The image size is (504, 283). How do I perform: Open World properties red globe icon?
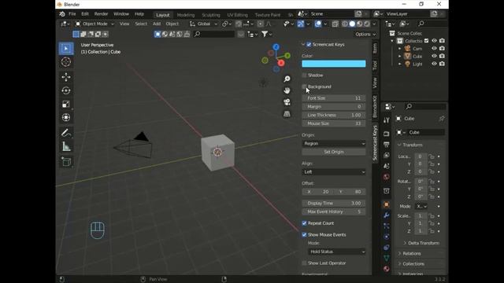[387, 177]
